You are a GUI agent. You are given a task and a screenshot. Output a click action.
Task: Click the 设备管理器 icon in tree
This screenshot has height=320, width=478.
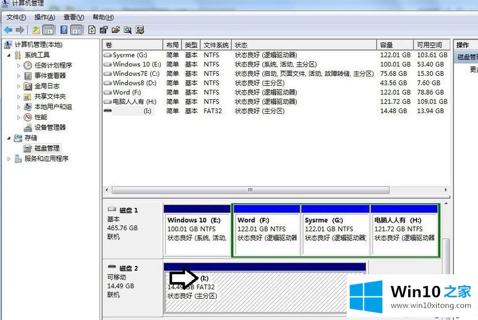point(28,128)
